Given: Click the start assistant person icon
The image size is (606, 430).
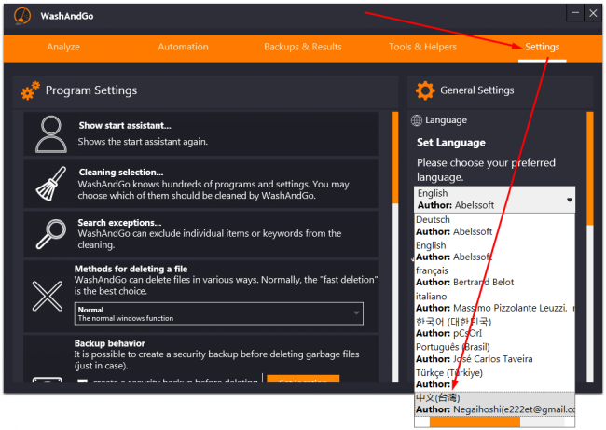Looking at the screenshot, I should (x=51, y=134).
